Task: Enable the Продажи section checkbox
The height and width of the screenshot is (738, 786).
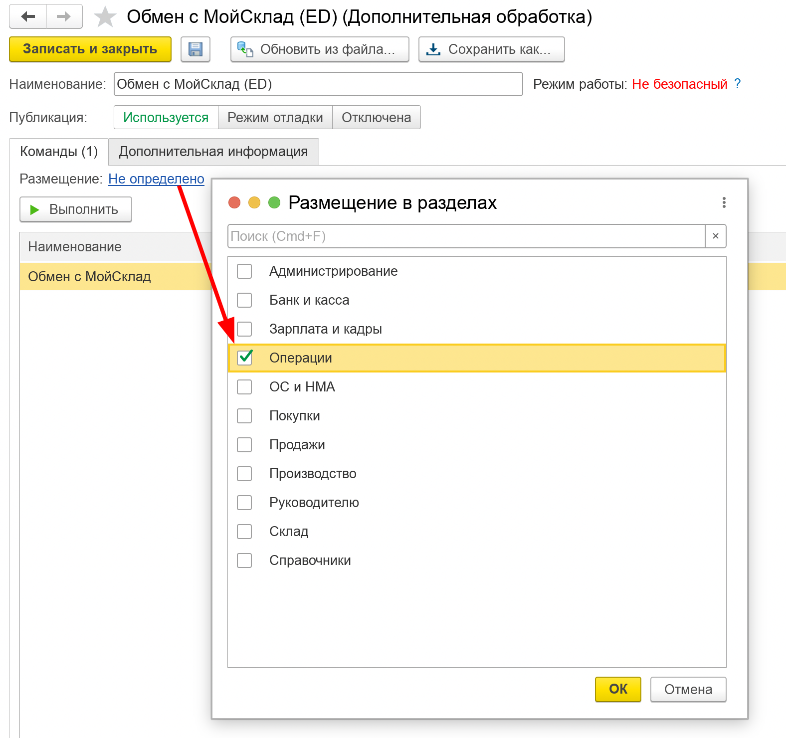Action: point(244,445)
